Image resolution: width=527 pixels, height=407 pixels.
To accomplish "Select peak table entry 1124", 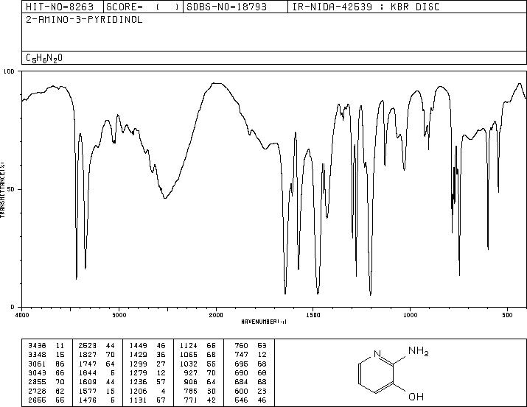I will point(189,346).
